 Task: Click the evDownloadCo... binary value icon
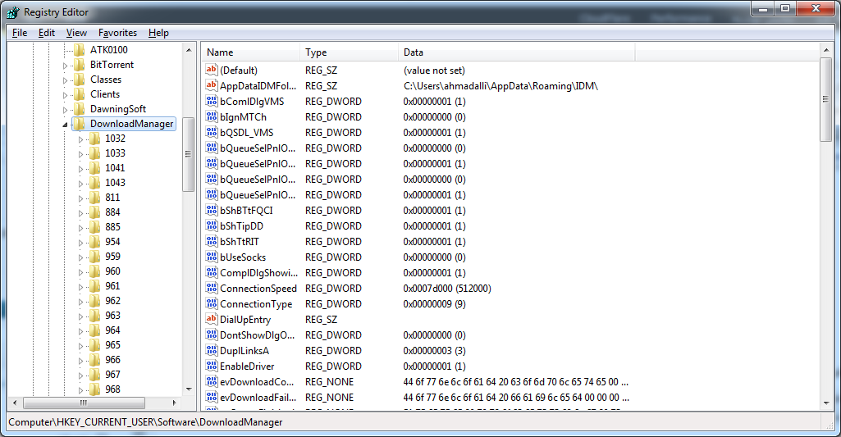pyautogui.click(x=212, y=382)
